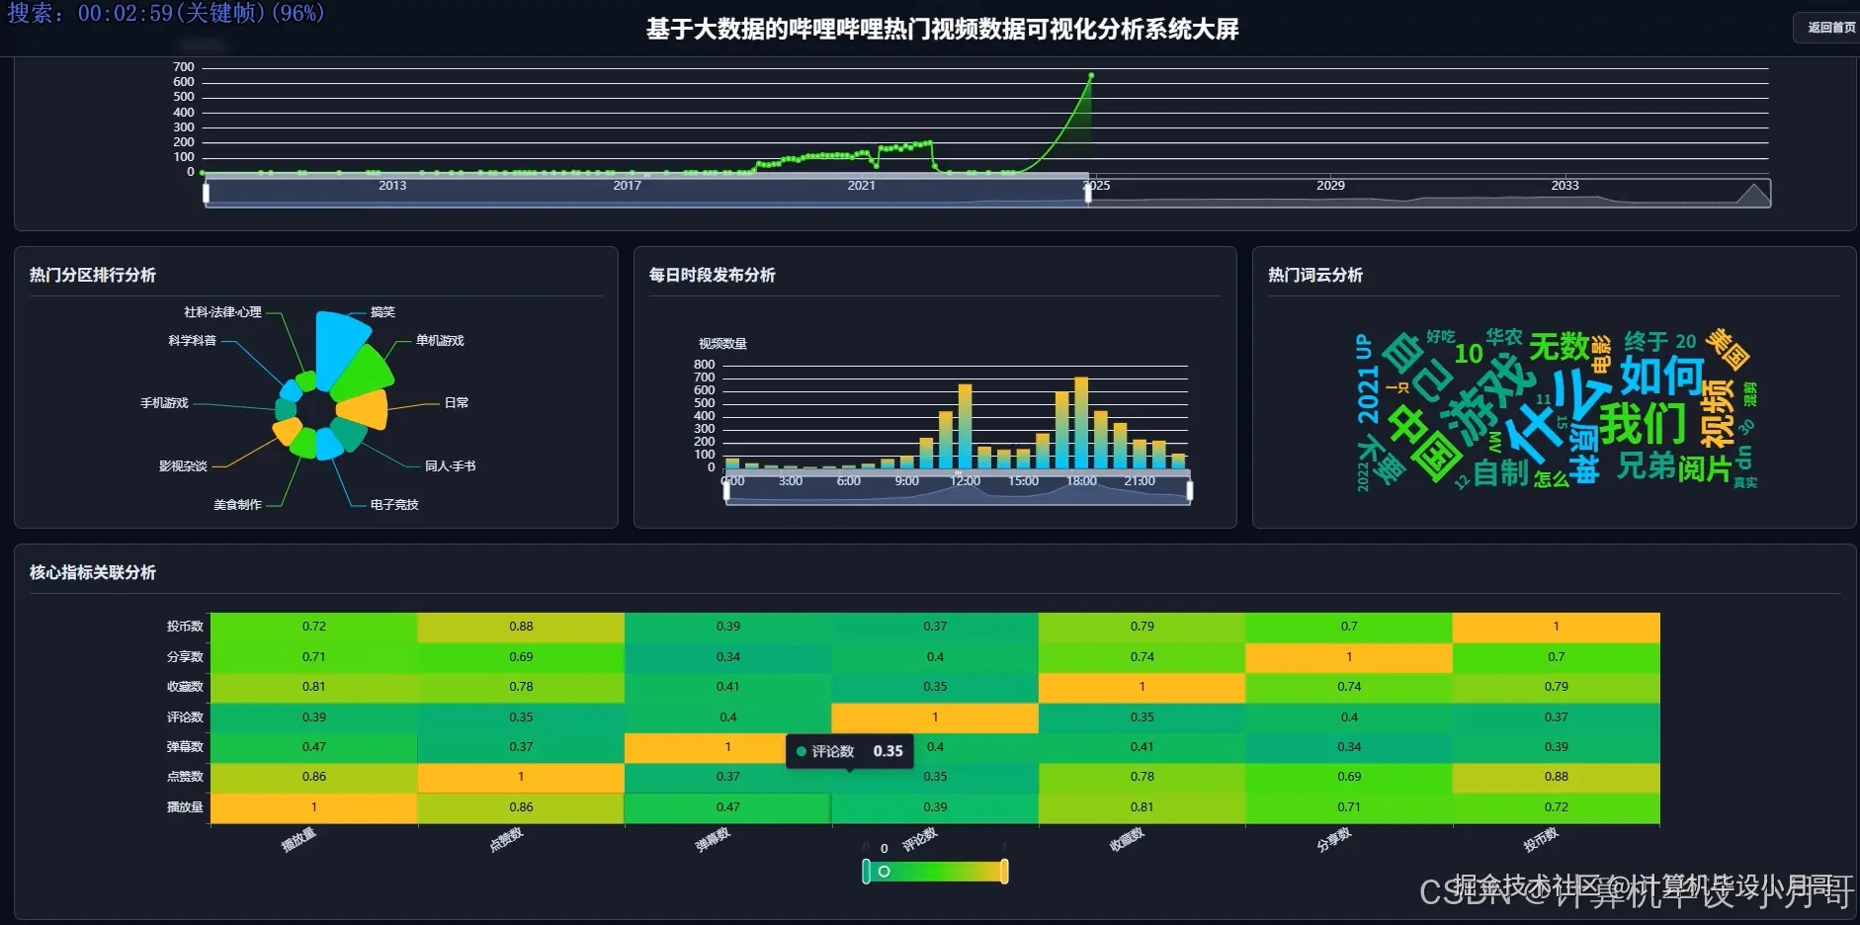Click the yellow cell 1 in the 分享数 row

point(1349,657)
